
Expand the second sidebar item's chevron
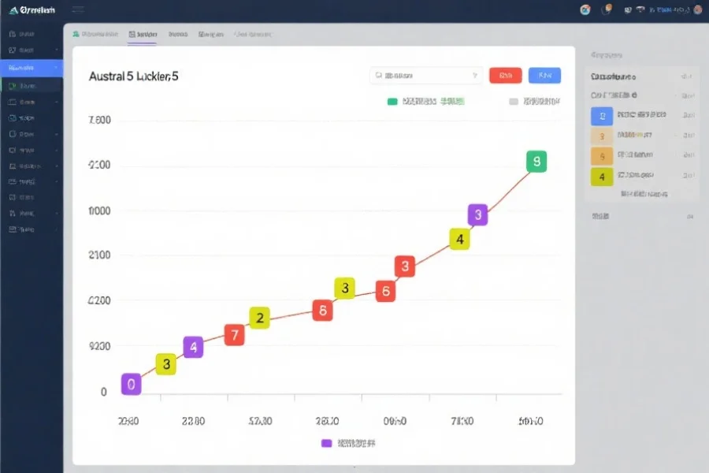58,51
